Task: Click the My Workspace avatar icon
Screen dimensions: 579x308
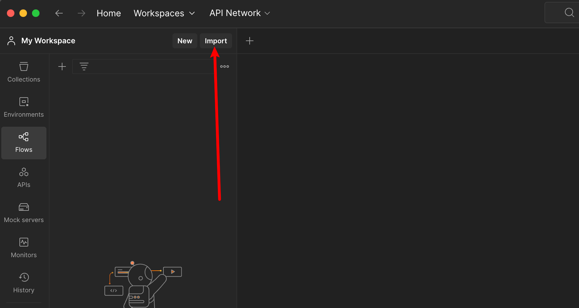Action: click(11, 40)
